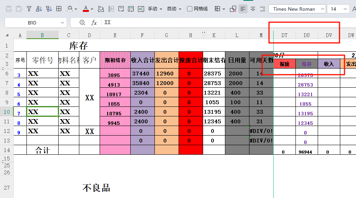The width and height of the screenshot is (356, 198).
Task: Click the cell borders grid icon
Action: coord(59,9)
